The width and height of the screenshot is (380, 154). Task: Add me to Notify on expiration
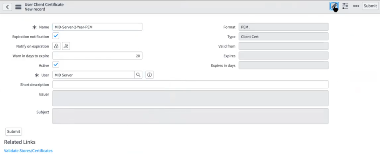point(66,46)
